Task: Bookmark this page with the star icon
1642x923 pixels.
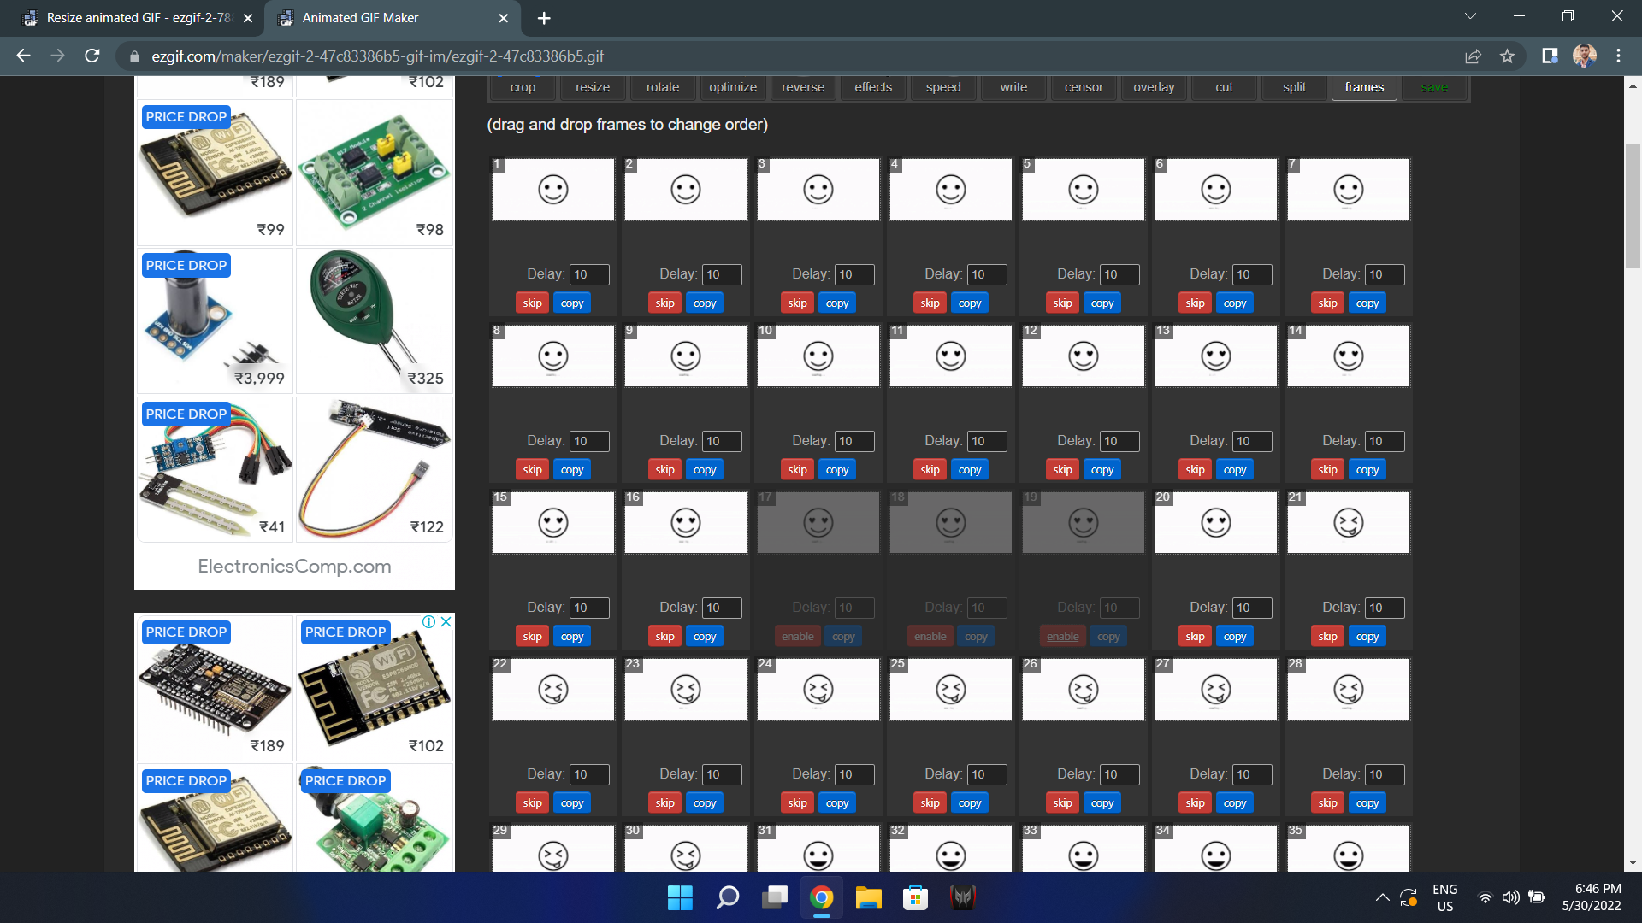Action: point(1508,56)
